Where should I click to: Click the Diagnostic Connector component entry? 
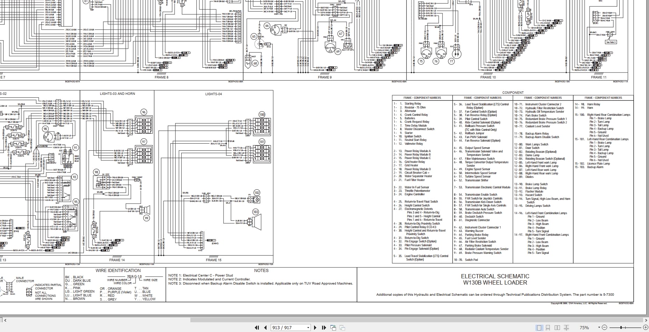pyautogui.click(x=472, y=220)
